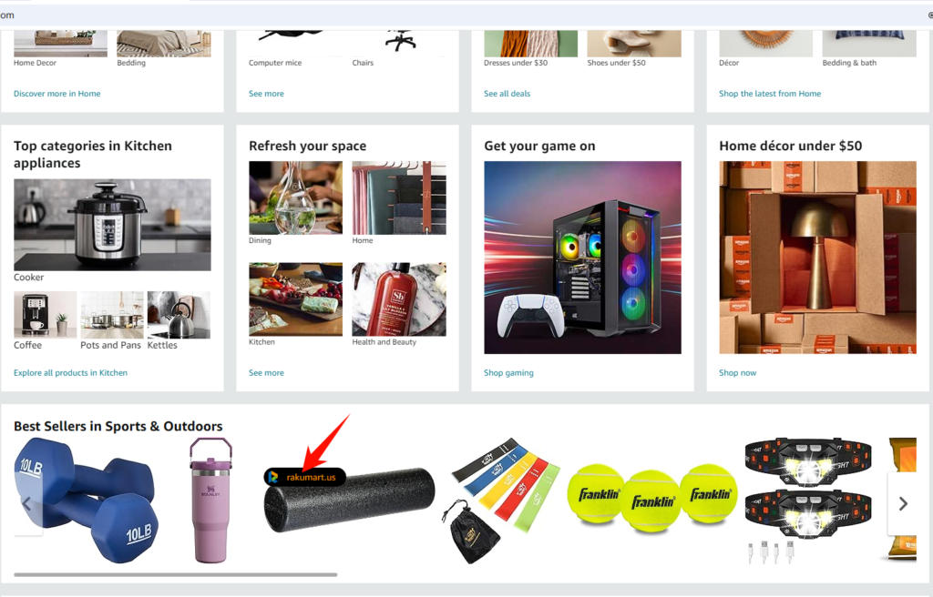The width and height of the screenshot is (933, 597).
Task: Click Discover more in Home link
Action: pos(57,94)
